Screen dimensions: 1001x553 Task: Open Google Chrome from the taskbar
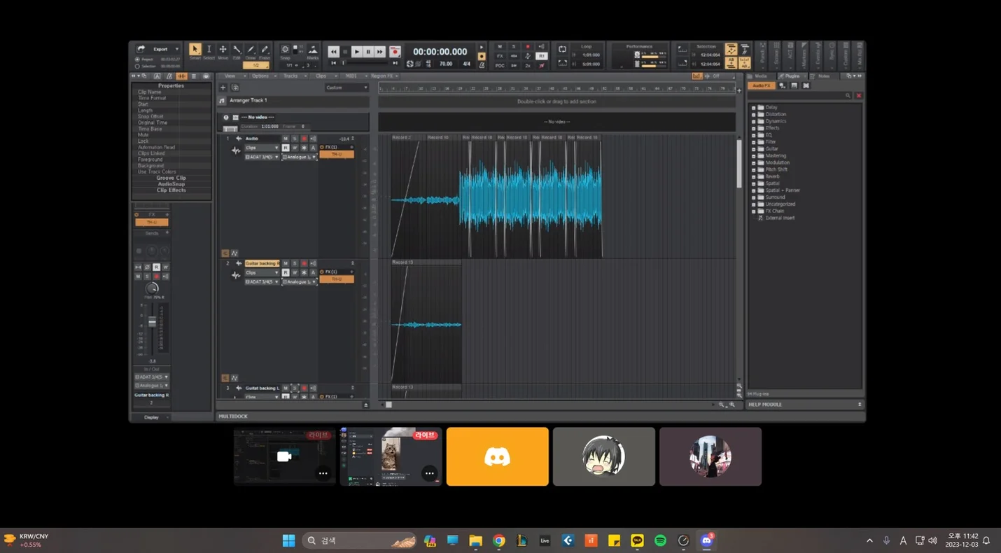(x=498, y=540)
